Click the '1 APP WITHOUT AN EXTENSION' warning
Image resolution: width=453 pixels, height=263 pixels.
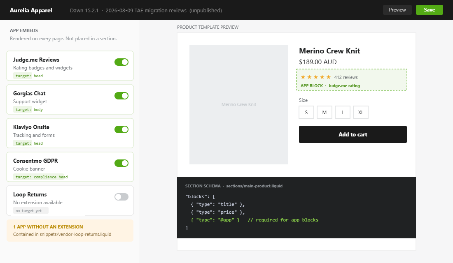(x=48, y=227)
